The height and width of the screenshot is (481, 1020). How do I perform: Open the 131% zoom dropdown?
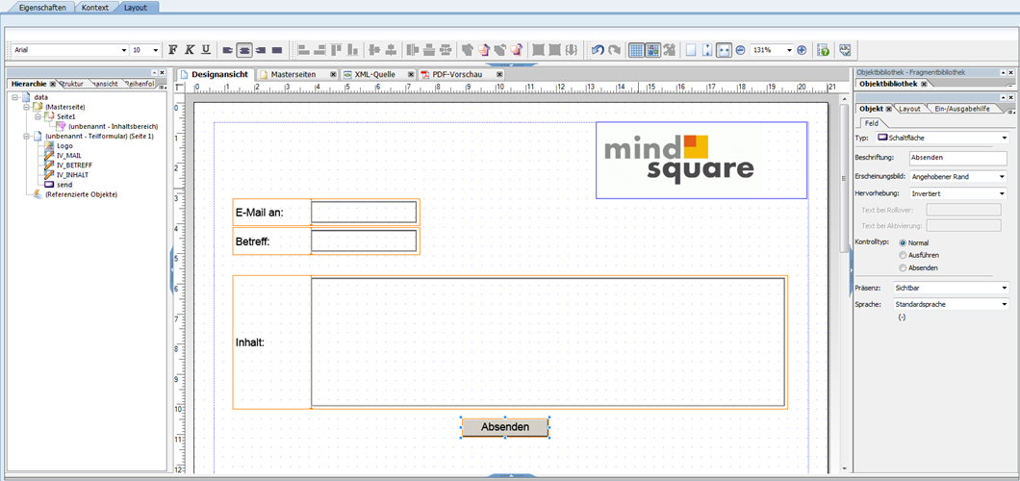(x=790, y=49)
